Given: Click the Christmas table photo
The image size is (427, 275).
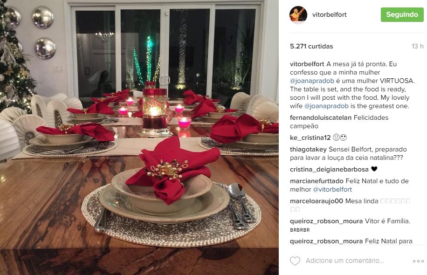Looking at the screenshot, I should [x=139, y=137].
